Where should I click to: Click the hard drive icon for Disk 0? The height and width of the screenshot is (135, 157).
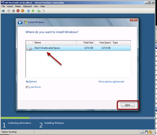[30, 49]
